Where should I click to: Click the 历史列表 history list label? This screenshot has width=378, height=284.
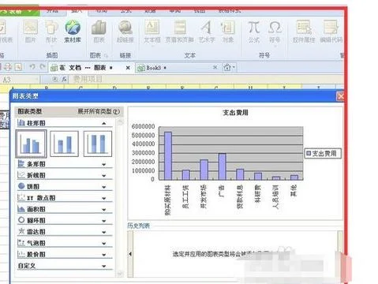tap(138, 226)
